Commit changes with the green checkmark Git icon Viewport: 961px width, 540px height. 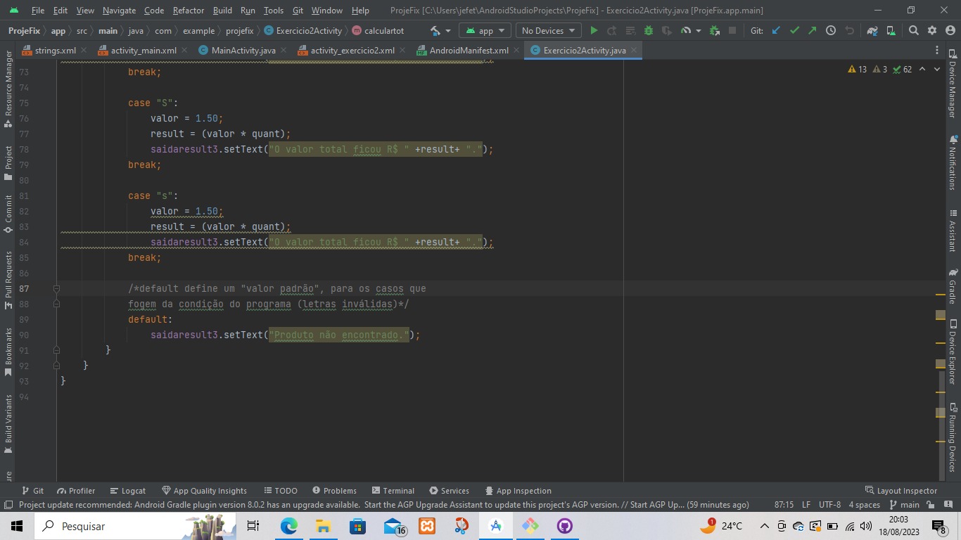pos(794,31)
